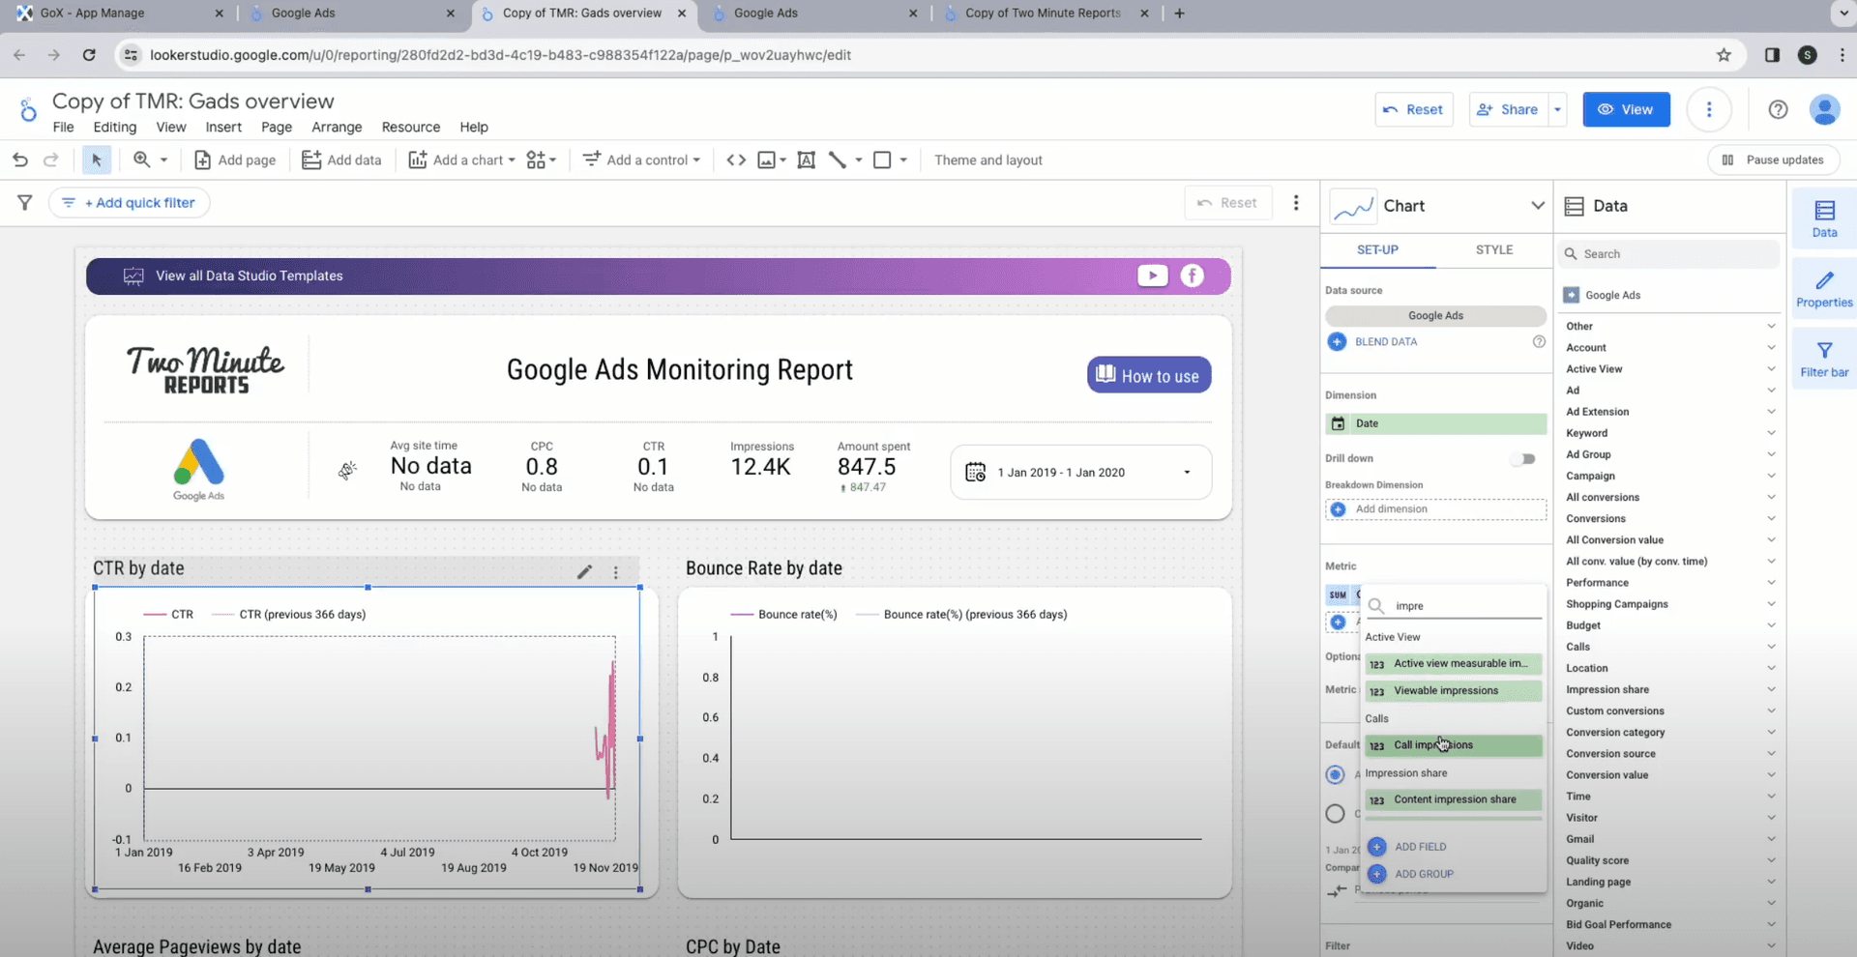1857x957 pixels.
Task: Click the redo arrow icon
Action: pyautogui.click(x=51, y=159)
